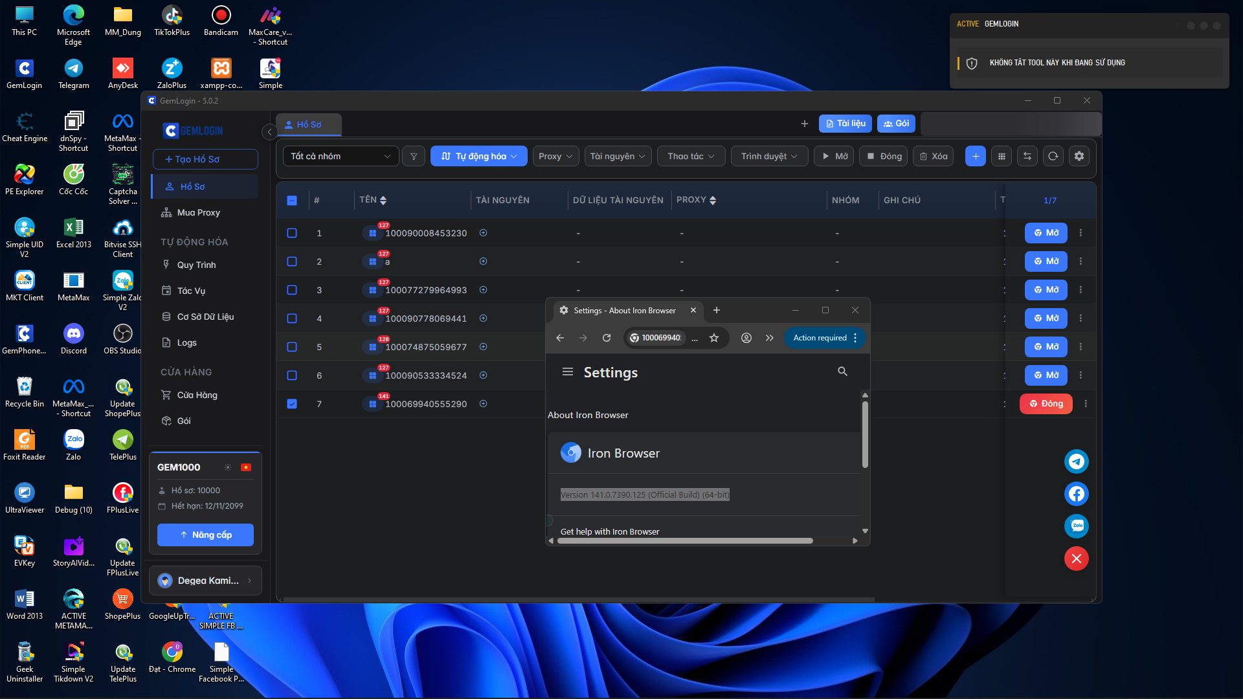Open the Settings hamburger menu in Iron Browser
This screenshot has width=1243, height=699.
click(568, 372)
